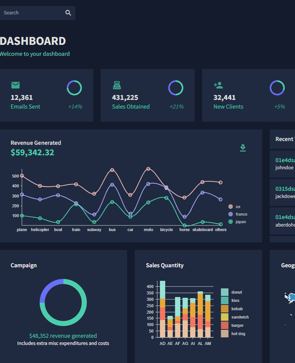
Task: Click the 431,225 sales value
Action: pyautogui.click(x=125, y=98)
